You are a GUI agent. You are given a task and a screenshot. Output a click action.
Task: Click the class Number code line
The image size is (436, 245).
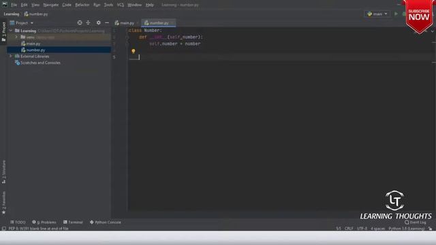coord(145,30)
